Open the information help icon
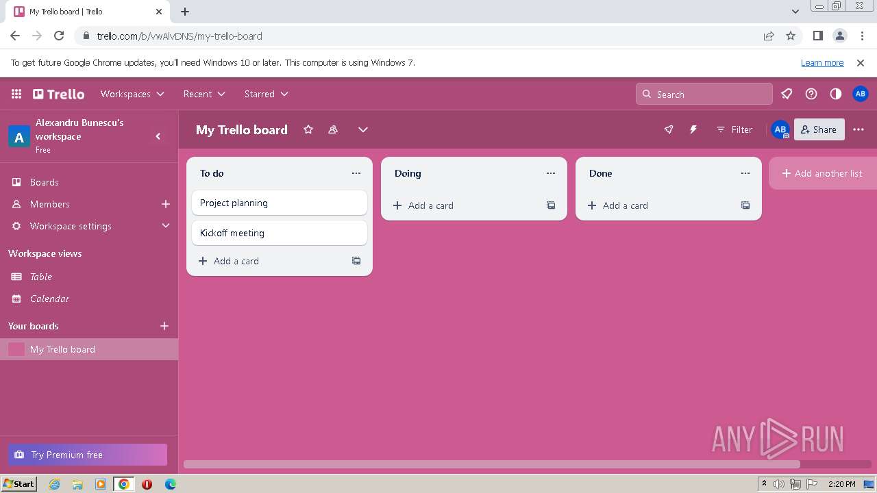Screen dimensions: 877x493 point(811,94)
